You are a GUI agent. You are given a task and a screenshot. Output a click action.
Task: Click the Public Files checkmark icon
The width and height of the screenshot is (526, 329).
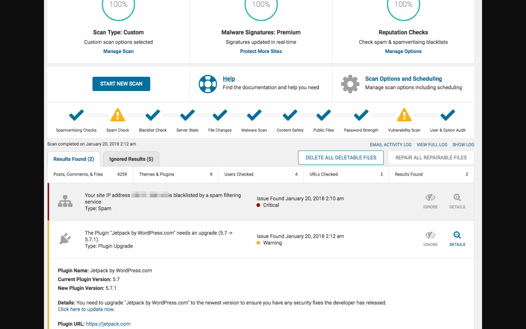(x=324, y=115)
